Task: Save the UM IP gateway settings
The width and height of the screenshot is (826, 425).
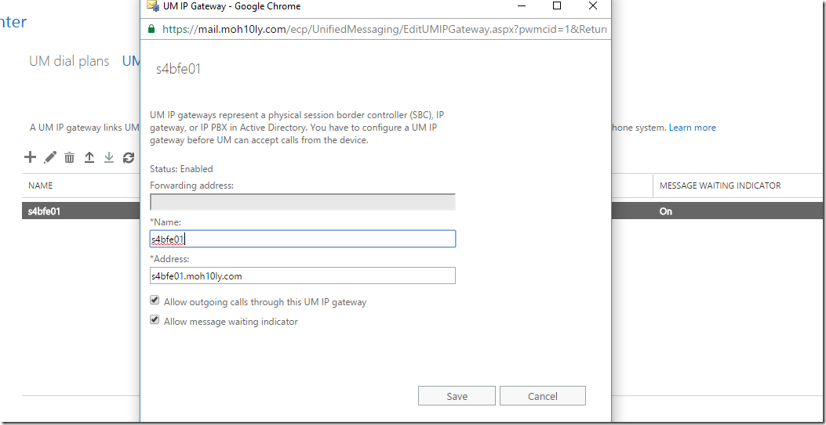Action: click(x=457, y=396)
